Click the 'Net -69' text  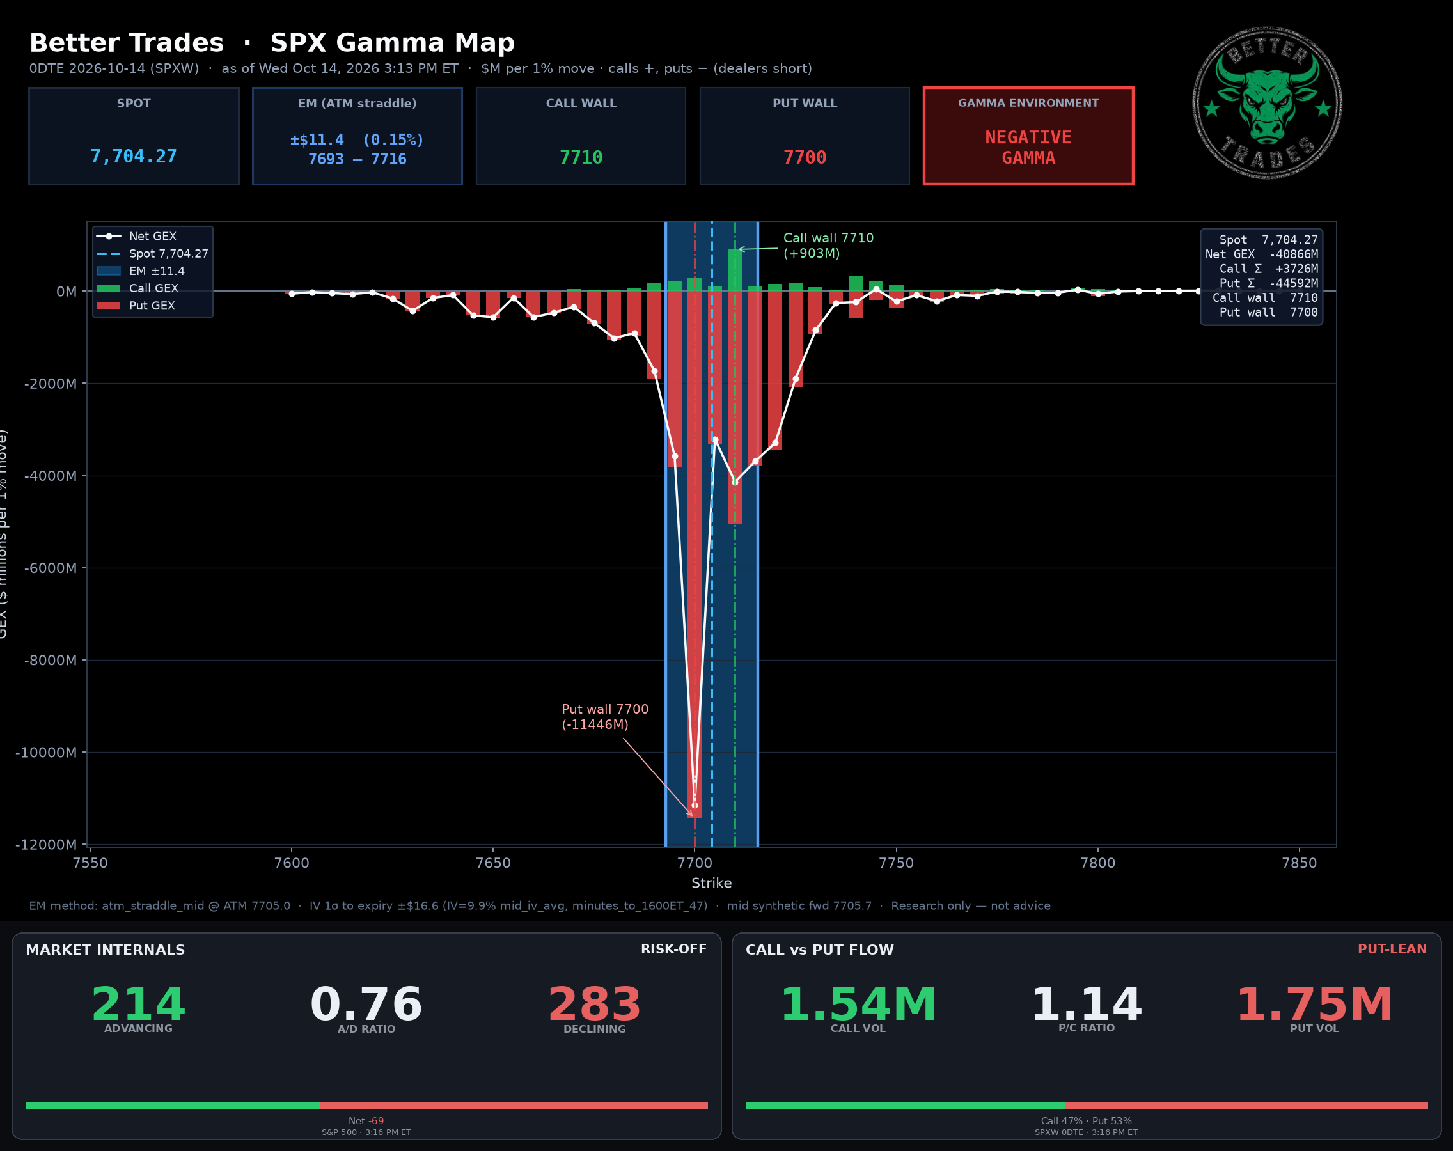(x=366, y=1121)
